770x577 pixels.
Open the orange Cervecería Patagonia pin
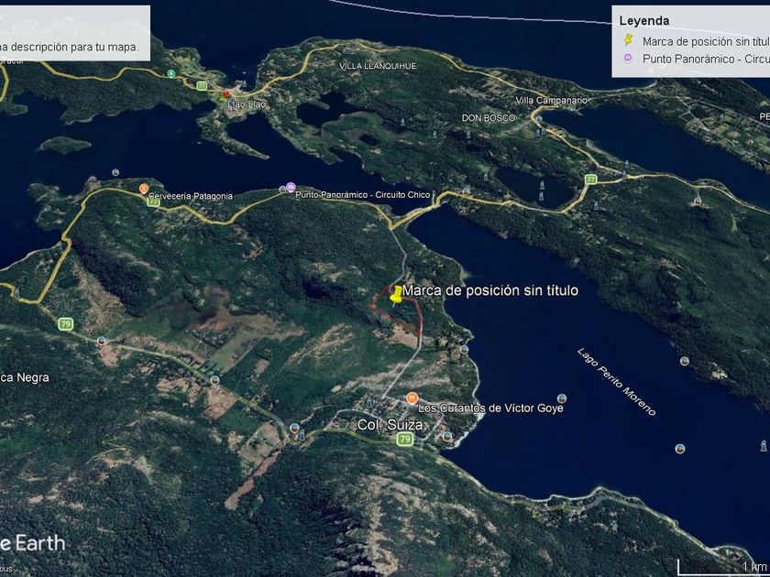pyautogui.click(x=143, y=189)
